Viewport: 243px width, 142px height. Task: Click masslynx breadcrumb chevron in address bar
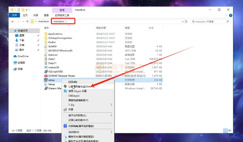pos(67,22)
